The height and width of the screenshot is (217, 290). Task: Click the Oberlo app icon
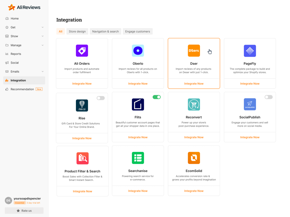[x=138, y=51]
